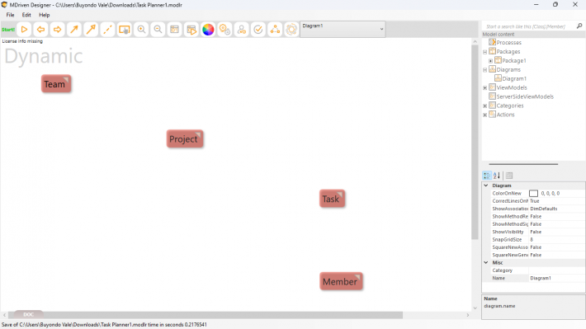The image size is (586, 329).
Task: Open the Help menu
Action: (44, 15)
